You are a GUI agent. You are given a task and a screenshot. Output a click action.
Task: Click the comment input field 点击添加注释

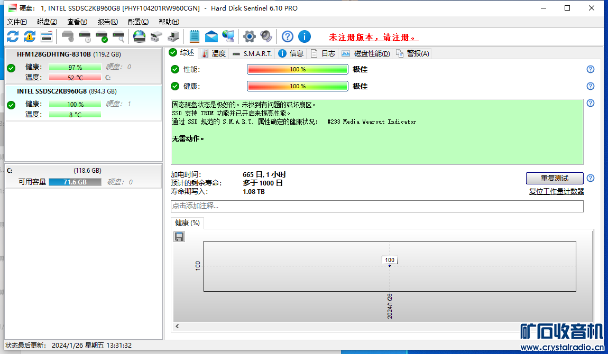pos(376,206)
